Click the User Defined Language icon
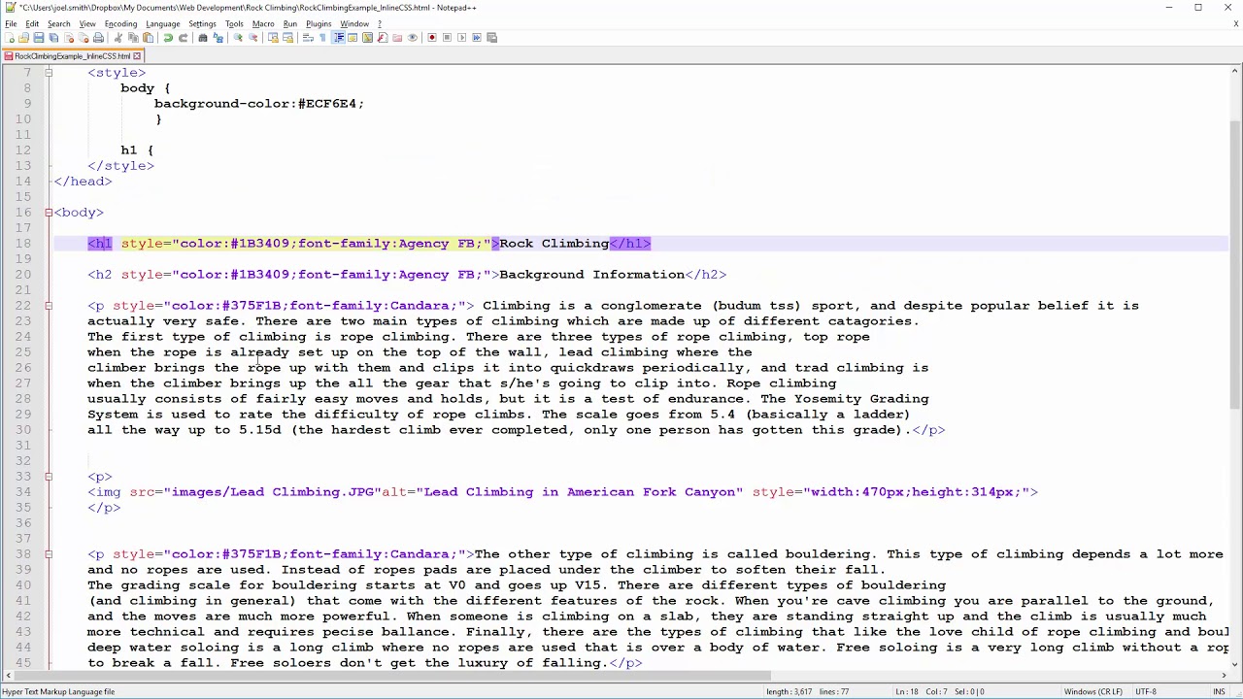This screenshot has width=1243, height=699. (x=353, y=38)
